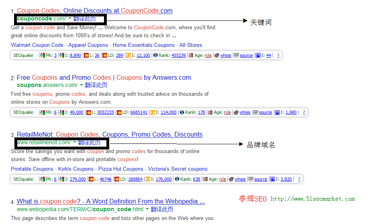Click the Rank value 455239 for CouponCode
This screenshot has width=379, height=224.
click(178, 56)
